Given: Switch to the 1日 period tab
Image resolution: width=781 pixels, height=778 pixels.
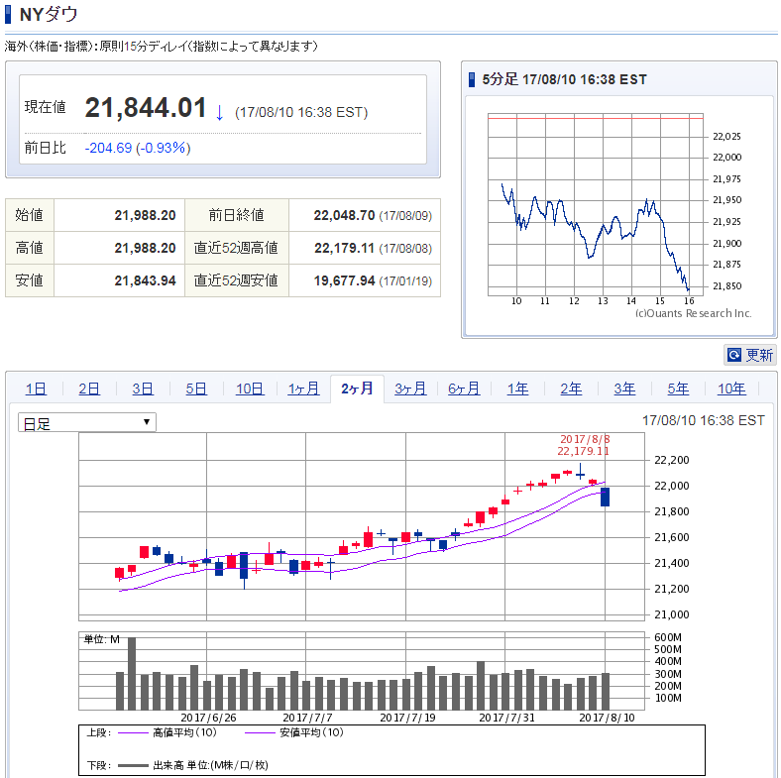Looking at the screenshot, I should [36, 389].
